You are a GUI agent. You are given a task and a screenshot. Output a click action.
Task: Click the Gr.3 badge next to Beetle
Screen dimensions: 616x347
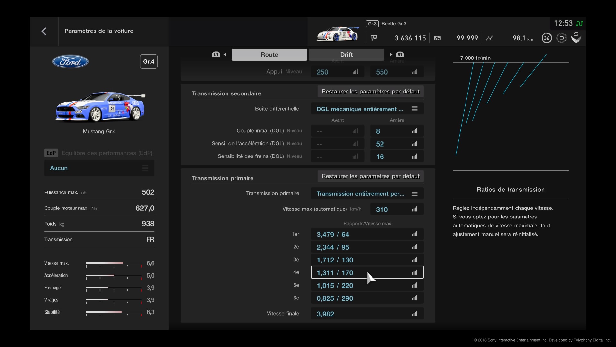tap(372, 24)
